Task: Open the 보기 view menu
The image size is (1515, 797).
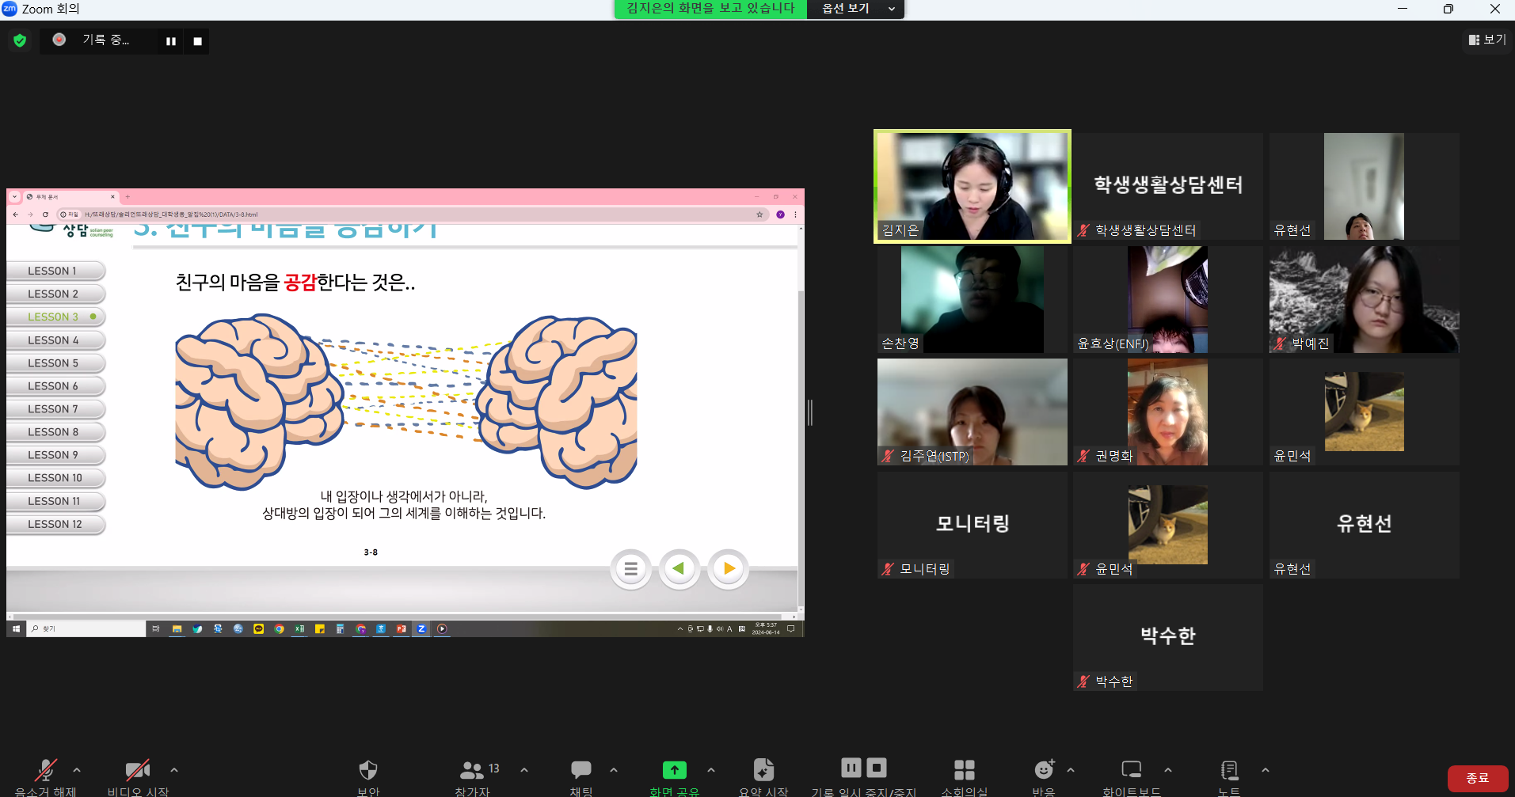Action: [x=1487, y=39]
